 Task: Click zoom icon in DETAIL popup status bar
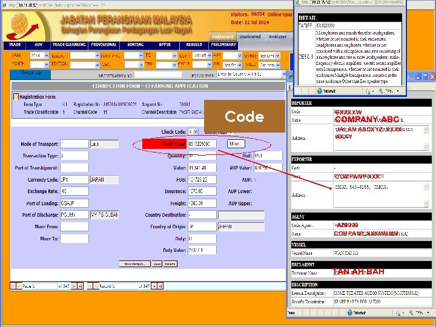click(381, 91)
